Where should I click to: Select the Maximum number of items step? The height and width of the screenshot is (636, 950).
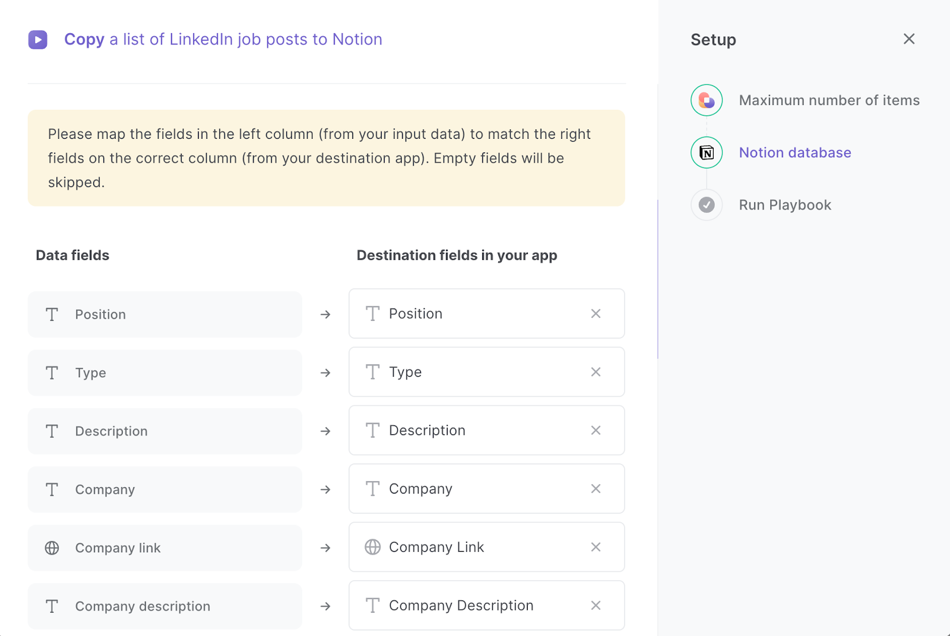coord(829,100)
